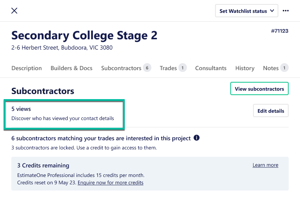Click the Notes count badge 1
The width and height of the screenshot is (300, 210).
284,68
